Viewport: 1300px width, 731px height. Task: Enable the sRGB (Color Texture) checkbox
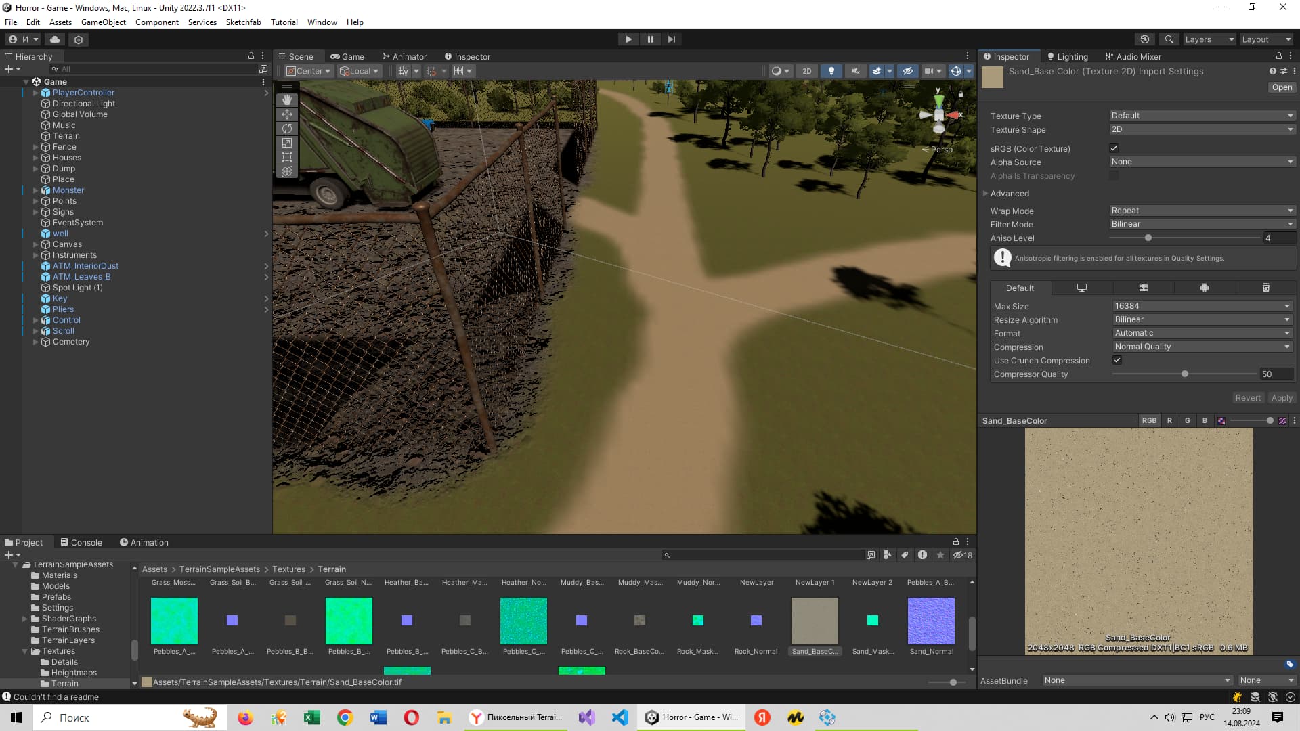click(x=1114, y=148)
